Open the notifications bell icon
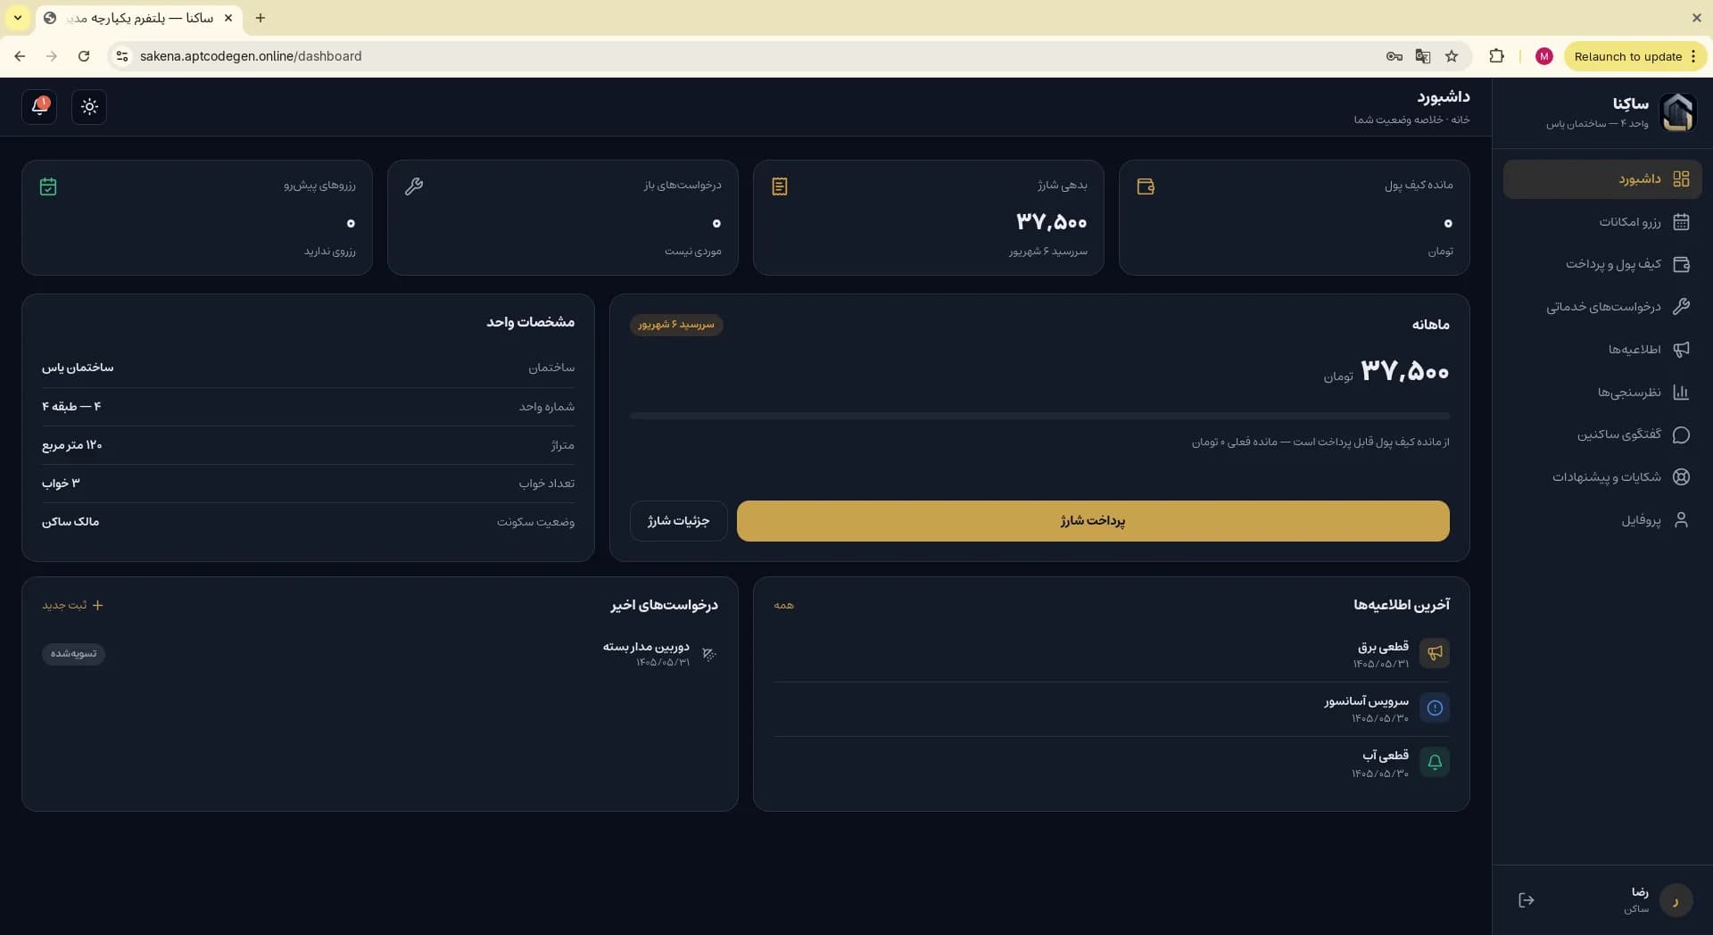This screenshot has width=1713, height=935. (39, 107)
